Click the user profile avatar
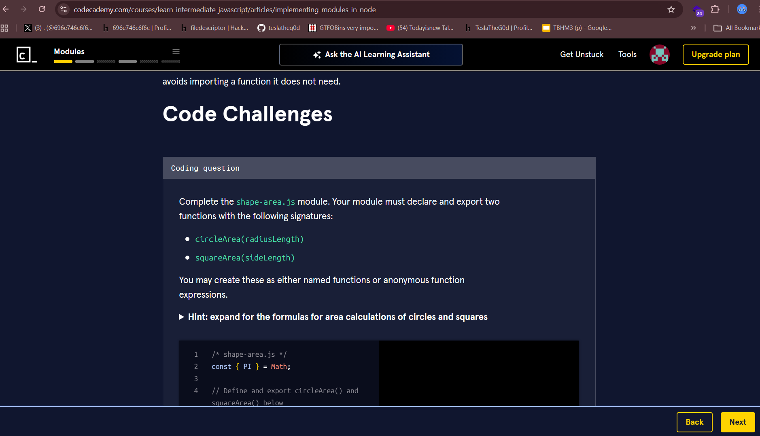This screenshot has width=760, height=436. coord(659,55)
